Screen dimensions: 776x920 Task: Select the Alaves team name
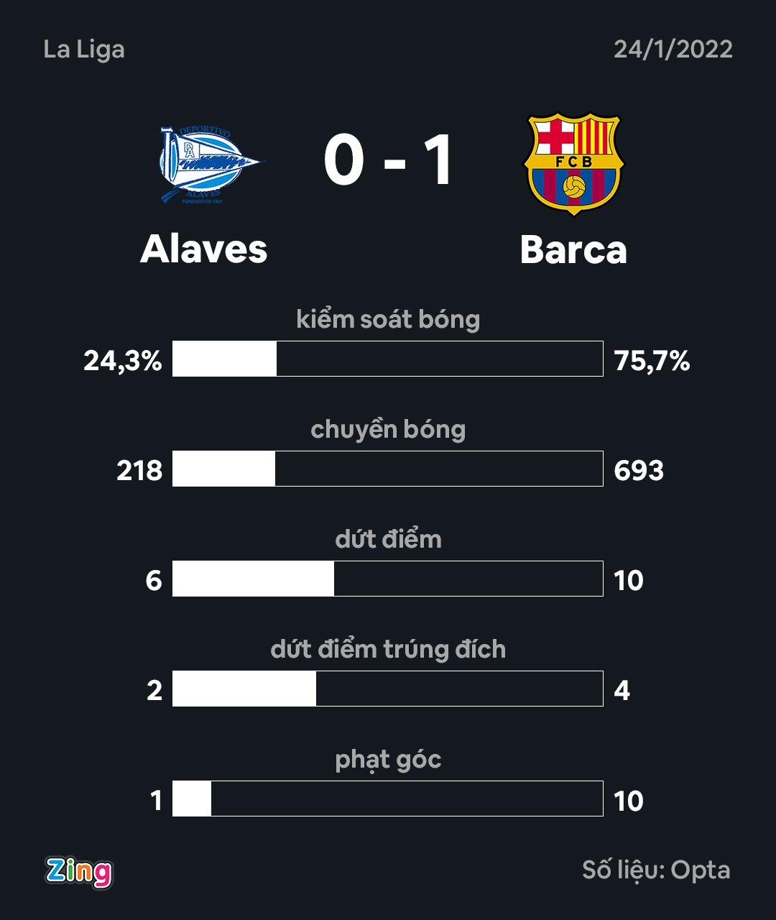pos(204,249)
